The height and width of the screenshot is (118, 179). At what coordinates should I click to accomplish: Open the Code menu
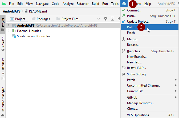[55, 4]
